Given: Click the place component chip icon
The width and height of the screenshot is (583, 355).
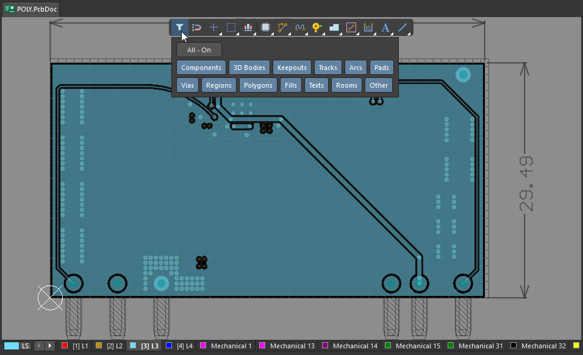Looking at the screenshot, I should click(265, 27).
